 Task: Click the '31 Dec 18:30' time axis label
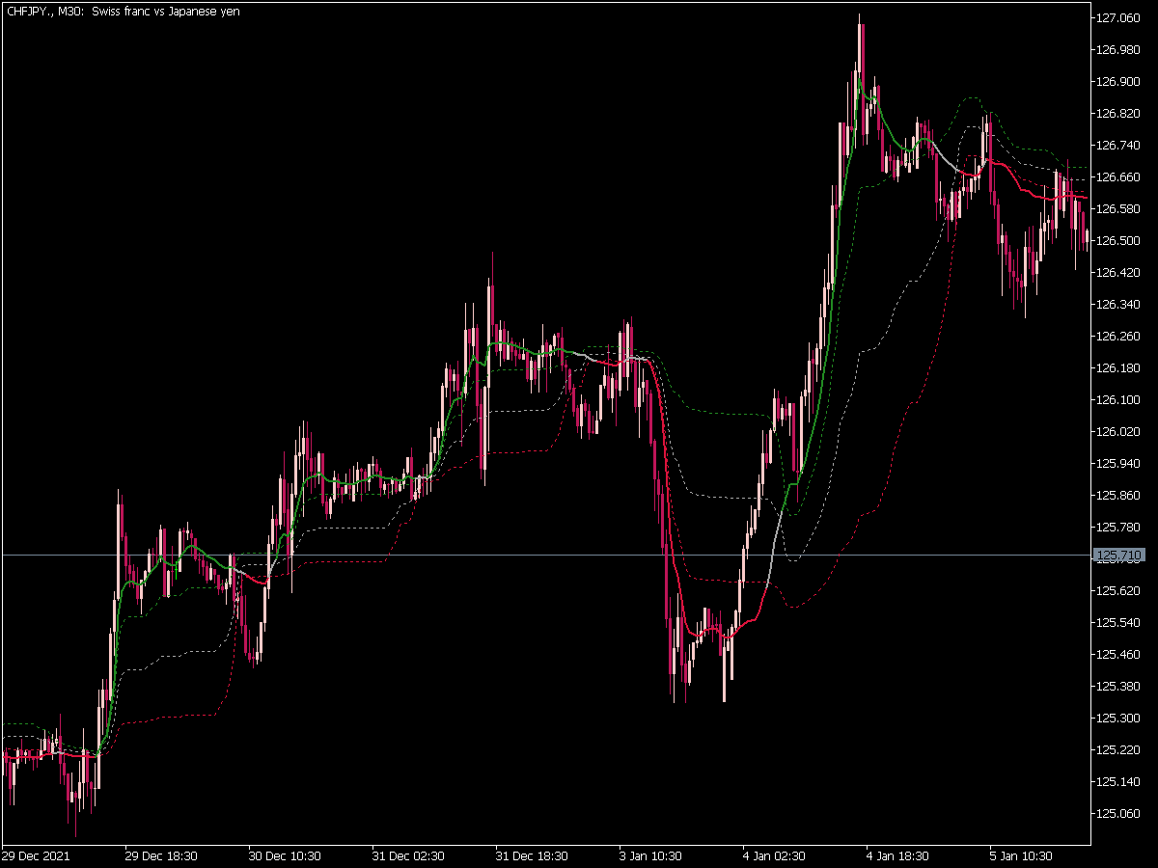tap(532, 855)
